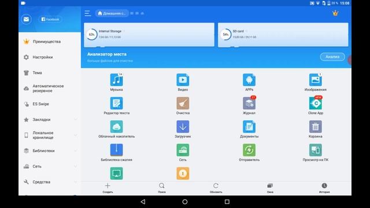The width and height of the screenshot is (370, 208).
Task: Tap the Android Home navigation button
Action: (185, 202)
